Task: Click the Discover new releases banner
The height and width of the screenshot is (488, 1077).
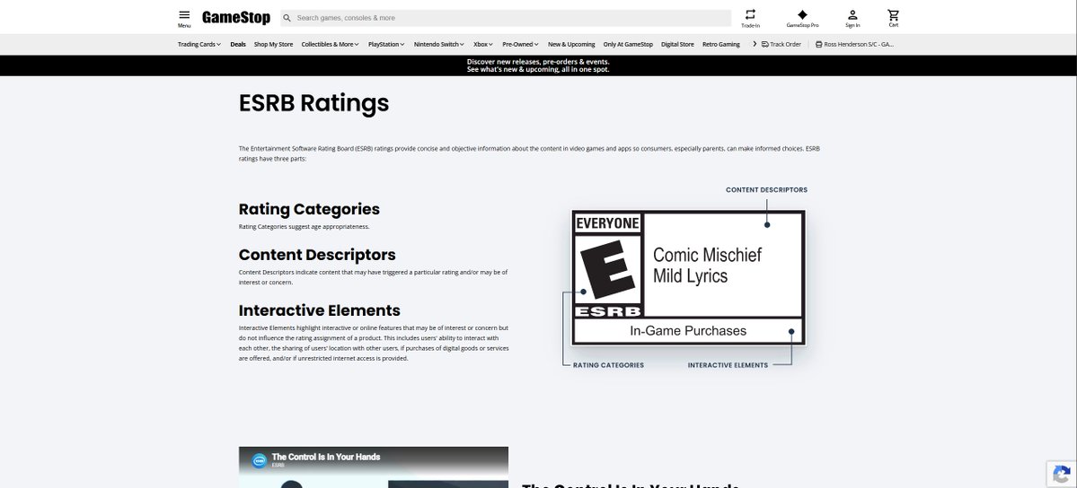Action: point(538,65)
